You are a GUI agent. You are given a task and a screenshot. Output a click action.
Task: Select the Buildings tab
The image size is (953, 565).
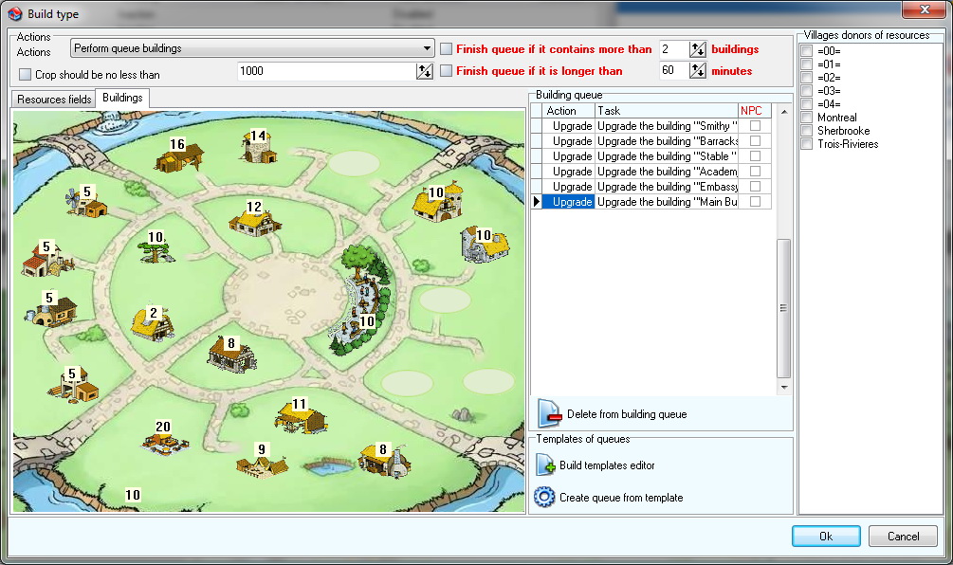coord(122,98)
